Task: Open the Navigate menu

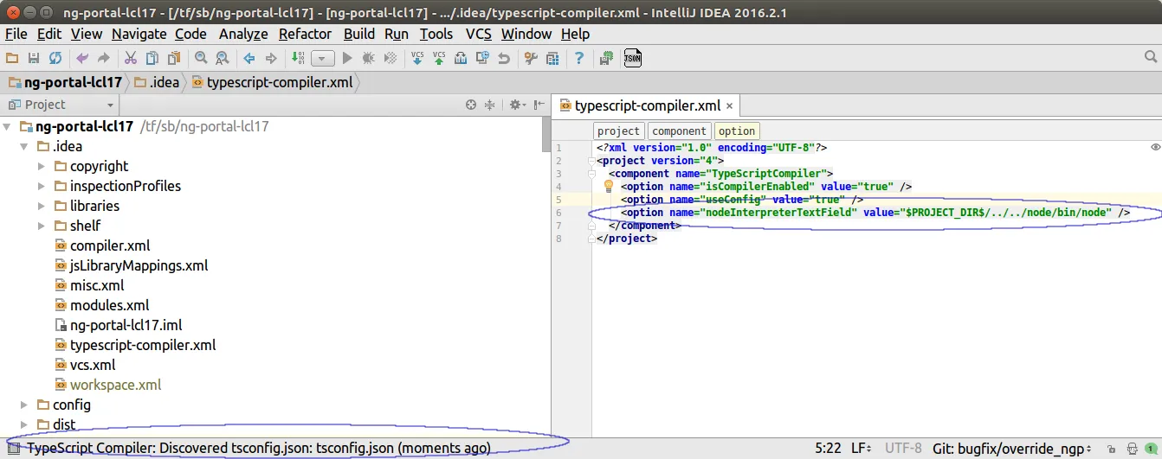Action: tap(139, 34)
